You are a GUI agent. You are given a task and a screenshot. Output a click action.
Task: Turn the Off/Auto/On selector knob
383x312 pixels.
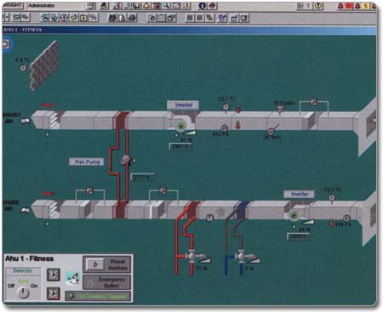[x=23, y=292]
